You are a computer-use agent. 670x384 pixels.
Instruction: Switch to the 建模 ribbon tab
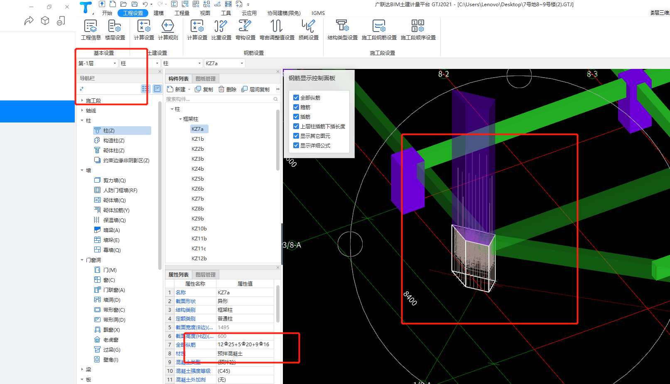[x=159, y=13]
